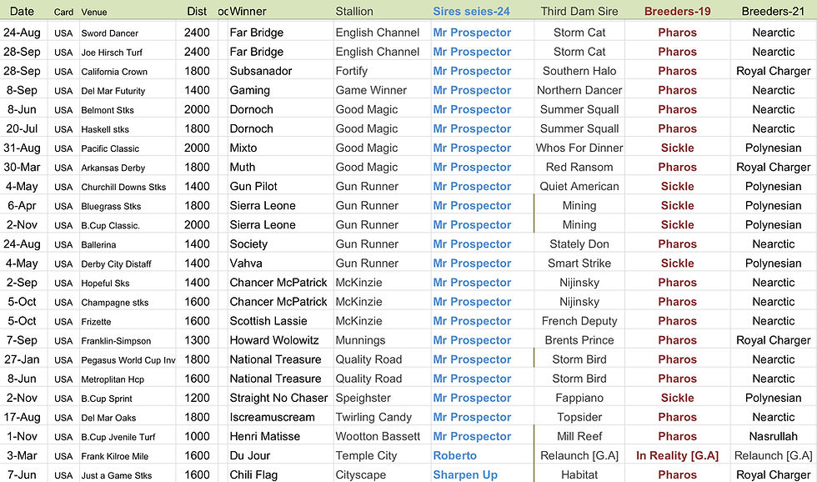The width and height of the screenshot is (817, 482).
Task: Select the Frizette venue cell
Action: [x=96, y=322]
